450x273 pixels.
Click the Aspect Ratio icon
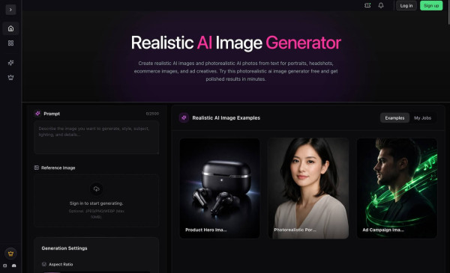44,264
